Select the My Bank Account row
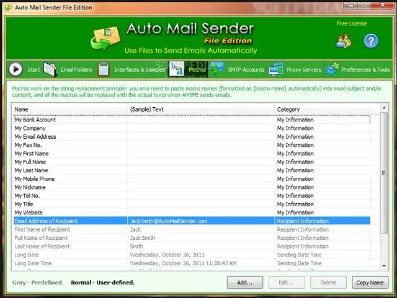The height and width of the screenshot is (298, 397). coord(192,120)
